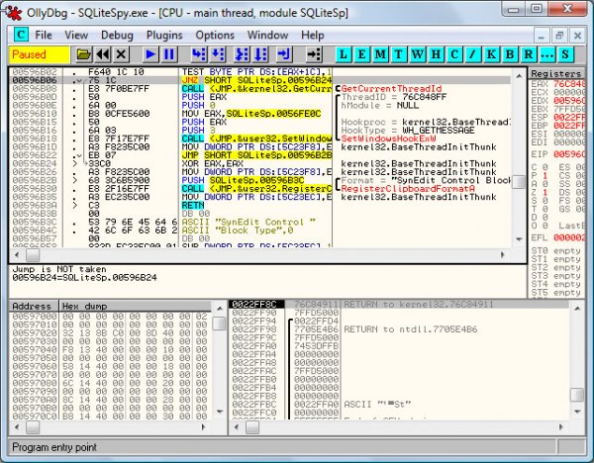The image size is (594, 463).
Task: Click the GetCurrentThreadId comment
Action: click(x=391, y=89)
